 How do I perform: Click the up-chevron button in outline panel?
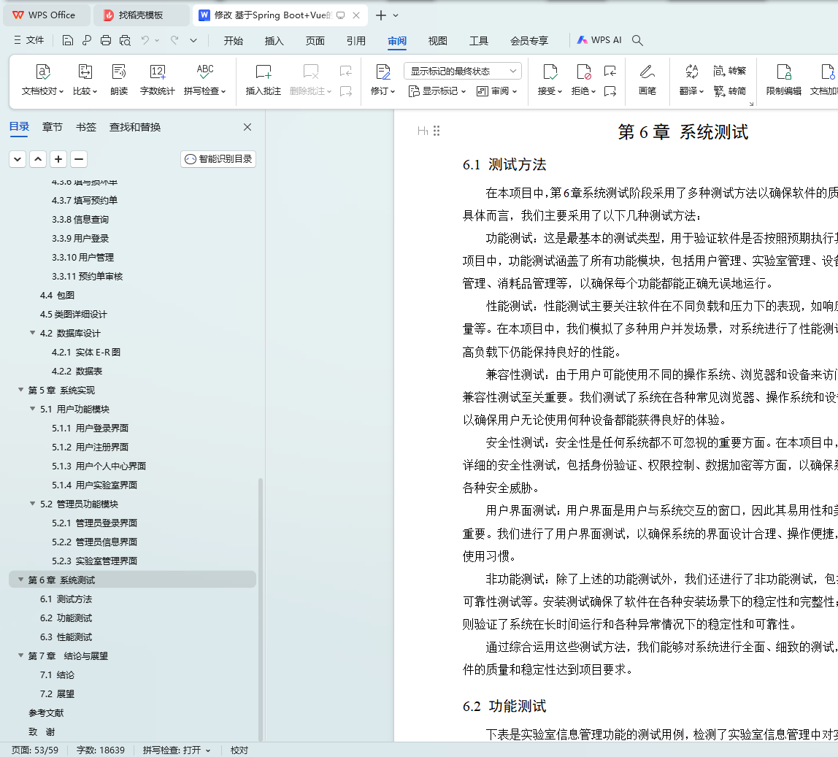click(x=38, y=159)
